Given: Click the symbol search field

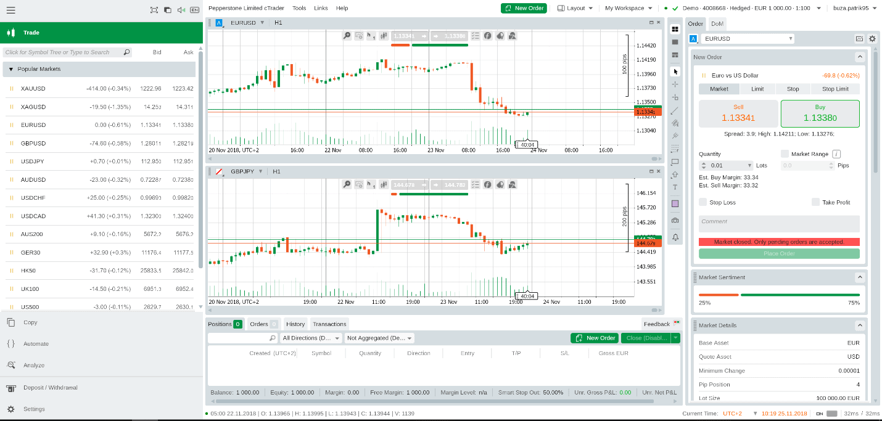Looking at the screenshot, I should tap(67, 52).
